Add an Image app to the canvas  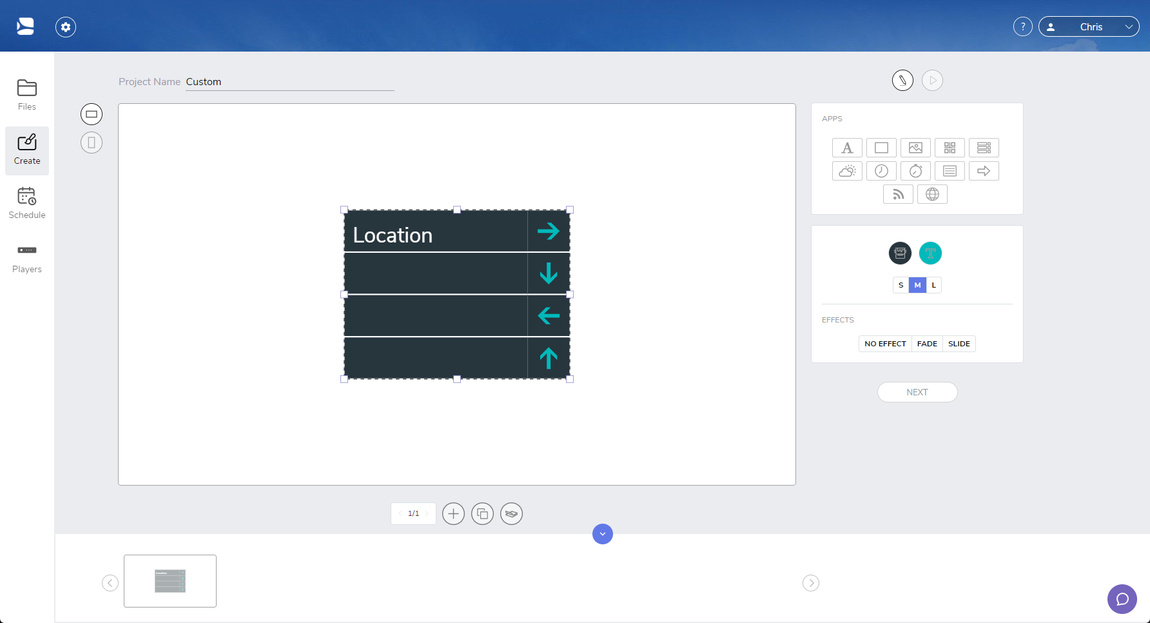[x=915, y=147]
